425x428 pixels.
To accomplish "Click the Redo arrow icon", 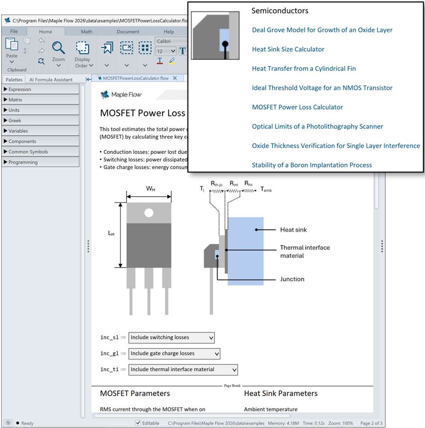I will pyautogui.click(x=41, y=51).
